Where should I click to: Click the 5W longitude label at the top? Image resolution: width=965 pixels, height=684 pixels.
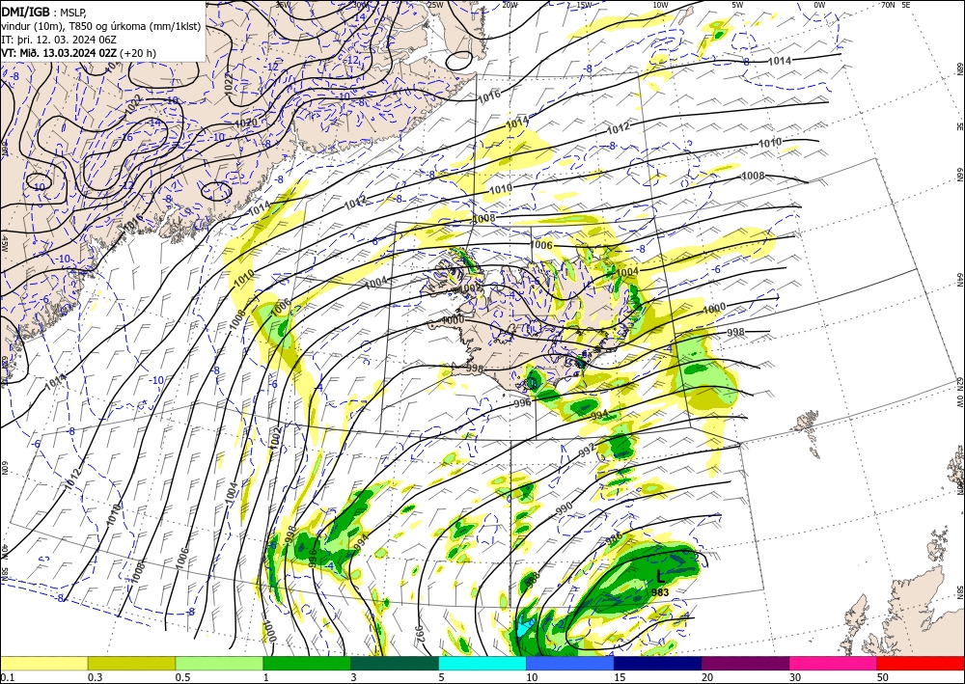[x=737, y=5]
